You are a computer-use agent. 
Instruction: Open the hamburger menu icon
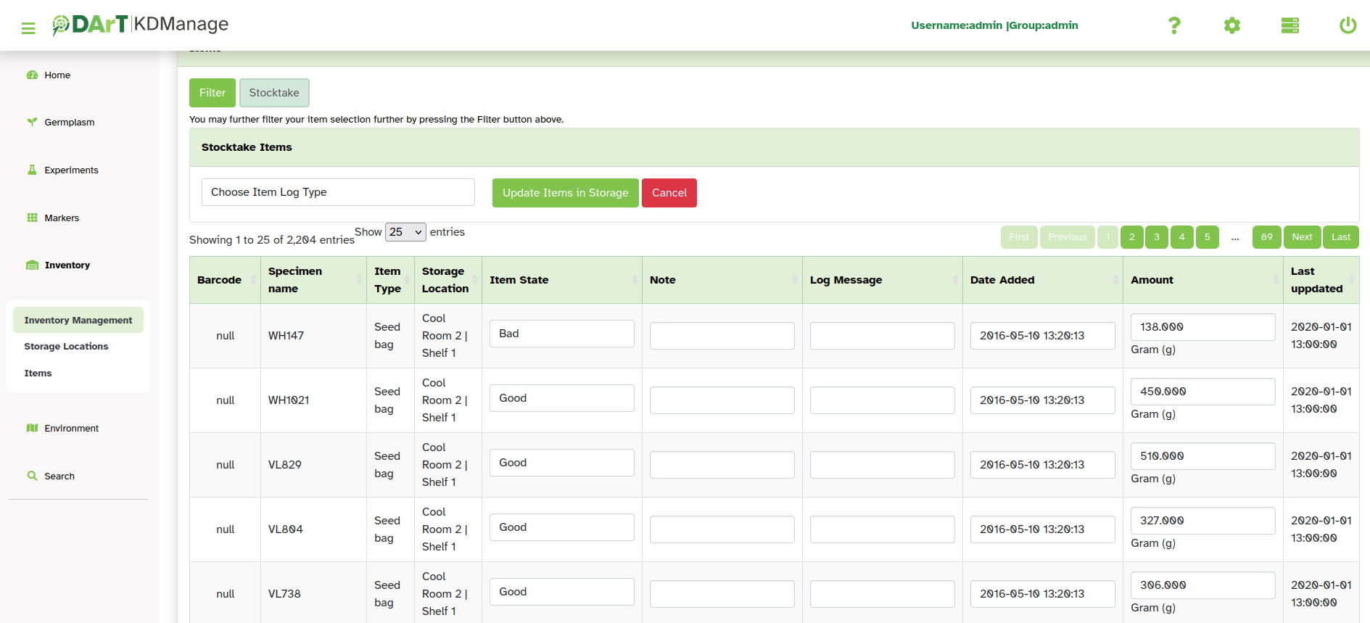point(28,28)
